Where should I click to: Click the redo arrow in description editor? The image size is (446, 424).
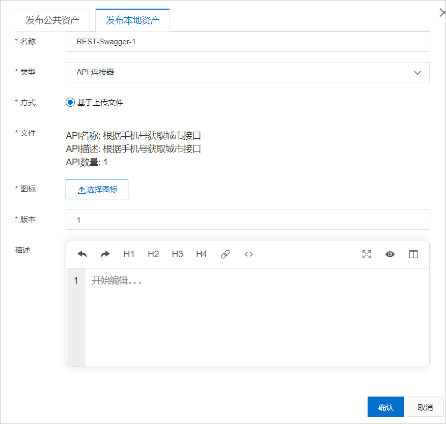[105, 254]
